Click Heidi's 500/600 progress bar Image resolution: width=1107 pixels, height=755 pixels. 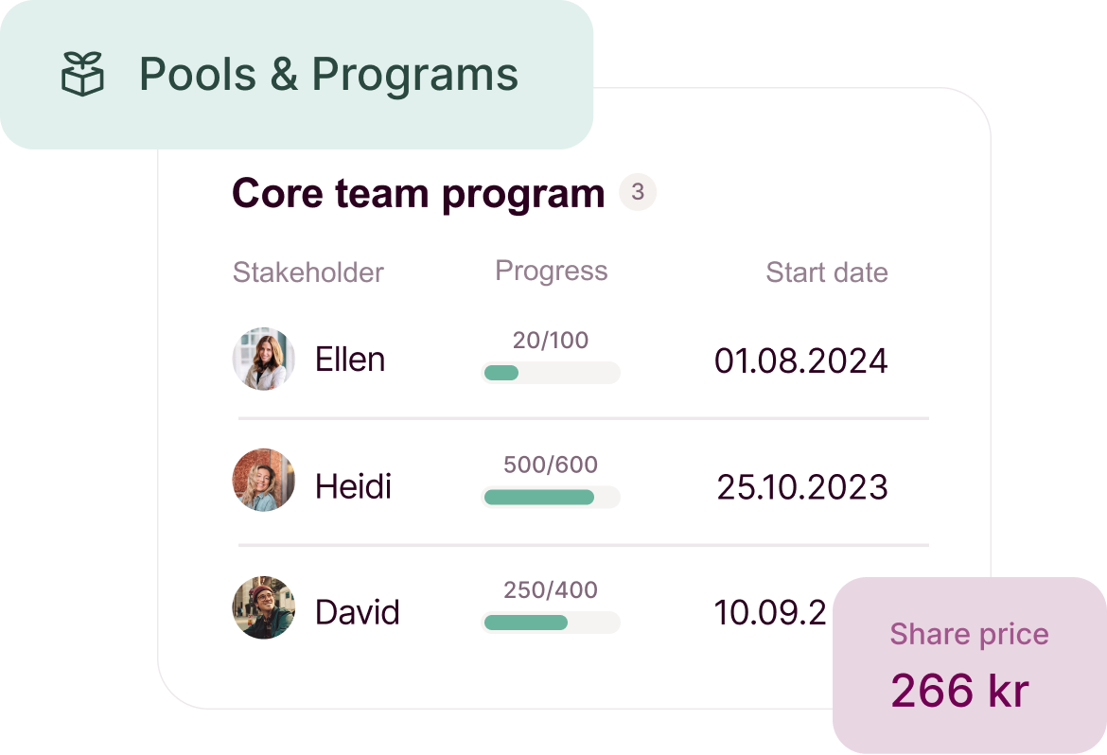click(551, 498)
